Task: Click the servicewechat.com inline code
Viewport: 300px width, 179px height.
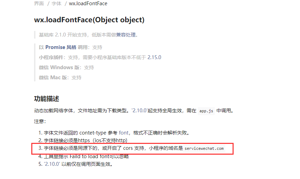Action: click(204, 148)
